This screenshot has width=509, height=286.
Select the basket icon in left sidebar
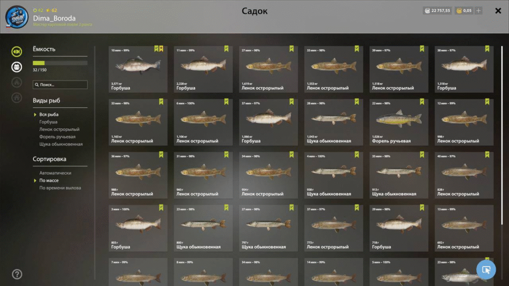coord(16,67)
